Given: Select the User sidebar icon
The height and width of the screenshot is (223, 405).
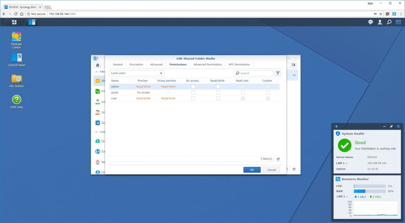Looking at the screenshot, I should point(98,102).
